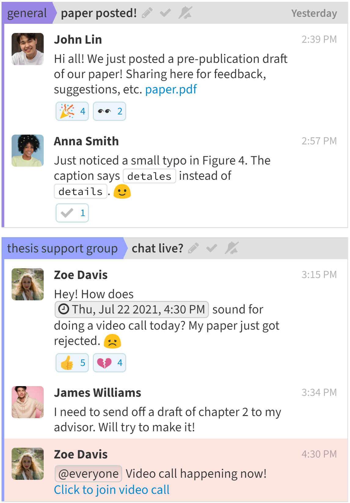Open the 'paper posted!' topic
The width and height of the screenshot is (350, 503).
pyautogui.click(x=99, y=13)
